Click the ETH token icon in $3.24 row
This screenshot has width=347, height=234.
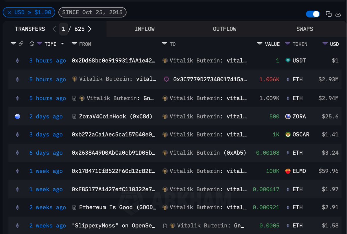pyautogui.click(x=288, y=153)
